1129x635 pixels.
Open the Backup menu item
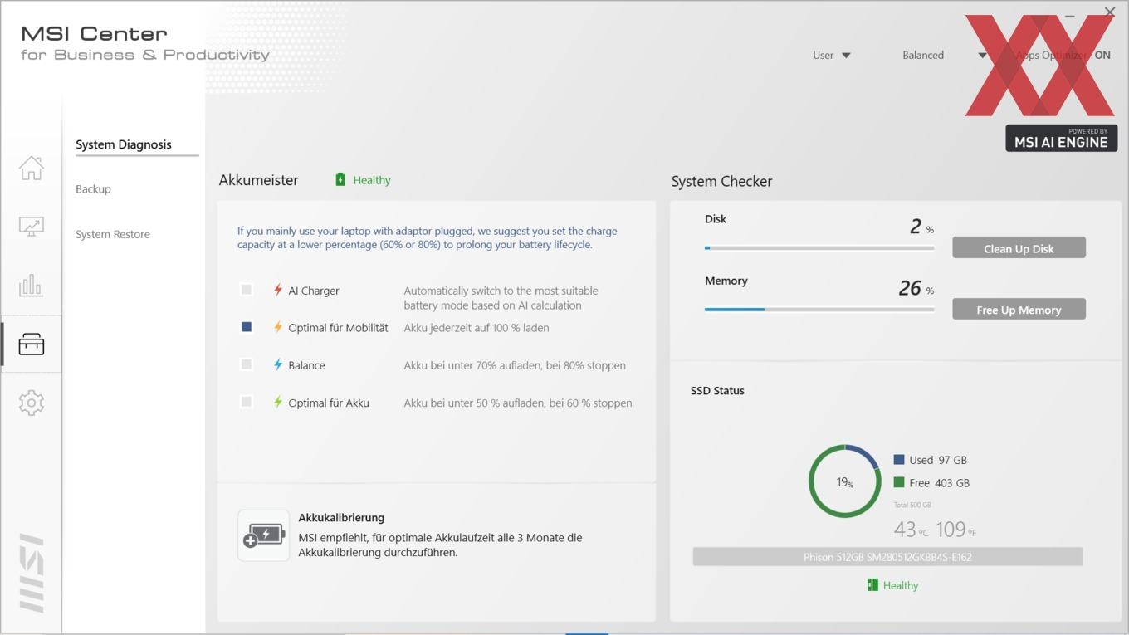[x=93, y=189]
